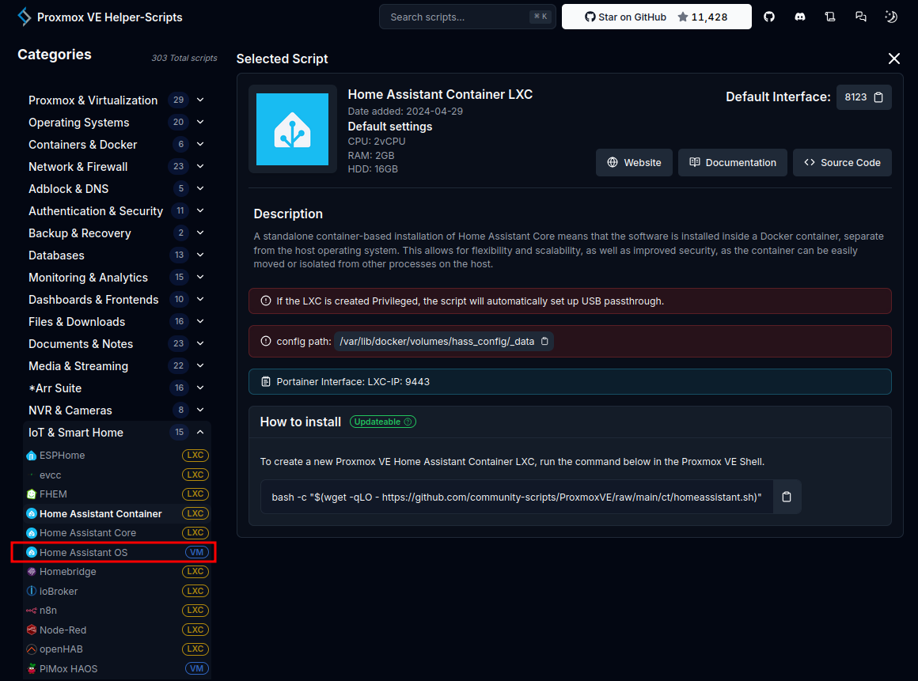The width and height of the screenshot is (918, 681).
Task: Copy the hass_config path to clipboard
Action: (x=544, y=342)
